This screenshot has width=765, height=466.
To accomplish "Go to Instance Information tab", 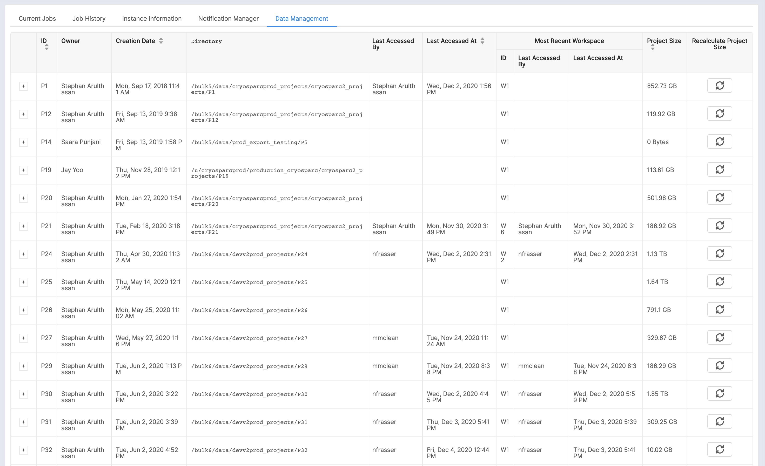I will coord(152,19).
